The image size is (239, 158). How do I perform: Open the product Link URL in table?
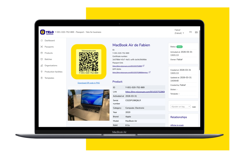[145, 92]
